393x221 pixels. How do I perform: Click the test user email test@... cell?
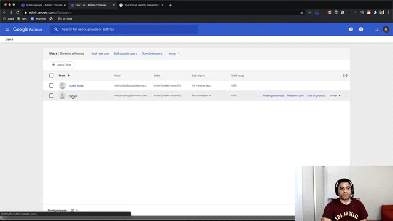pos(131,96)
